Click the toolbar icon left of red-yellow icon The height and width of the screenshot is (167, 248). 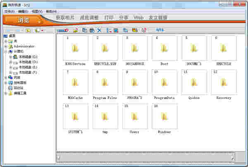125,30
